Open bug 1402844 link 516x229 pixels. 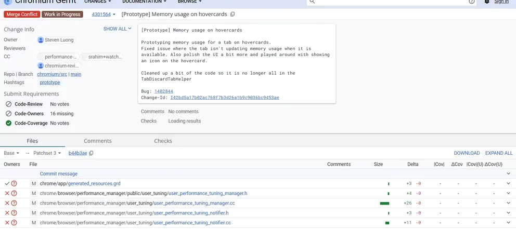[163, 91]
